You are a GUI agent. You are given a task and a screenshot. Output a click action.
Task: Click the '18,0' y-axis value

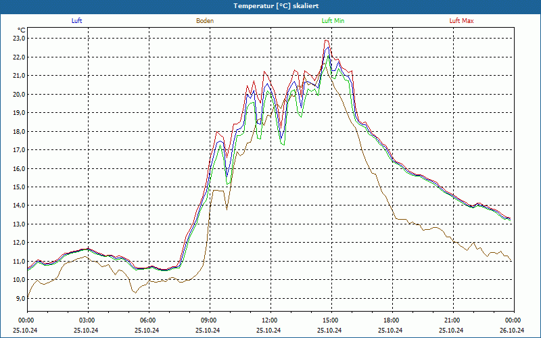pyautogui.click(x=20, y=131)
